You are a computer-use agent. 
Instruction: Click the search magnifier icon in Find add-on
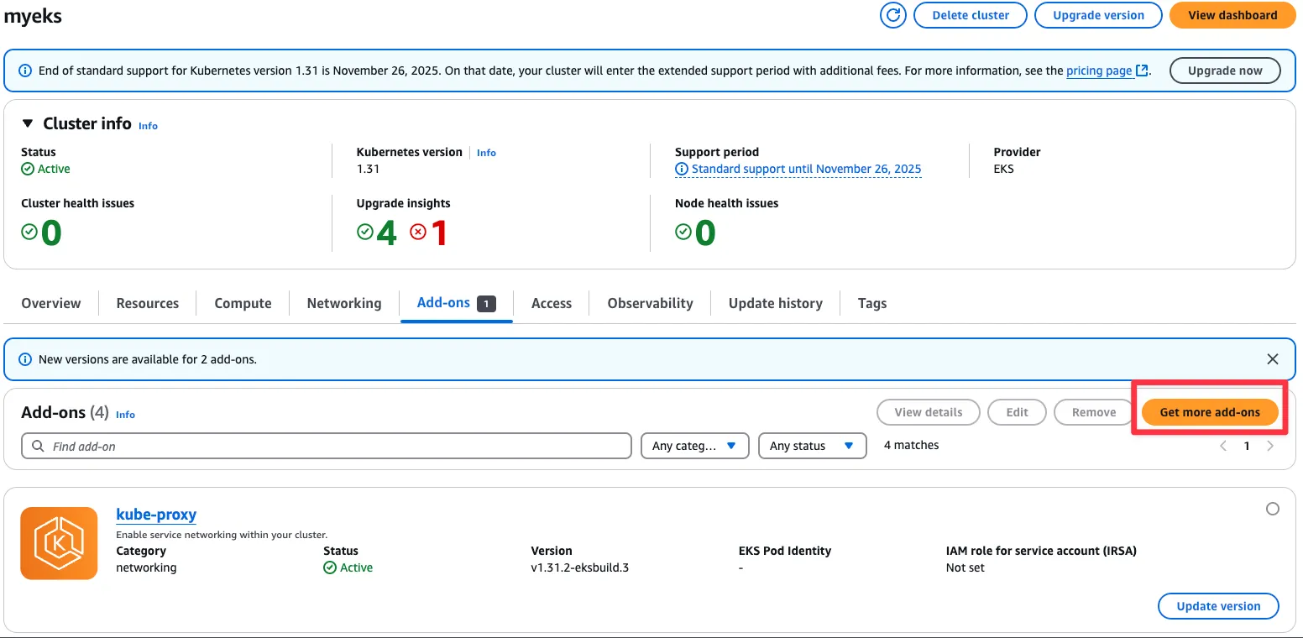point(38,446)
